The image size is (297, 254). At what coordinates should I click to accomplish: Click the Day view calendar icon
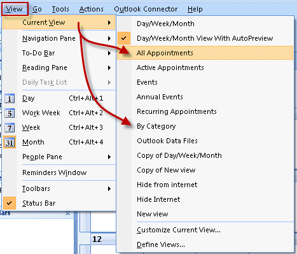coord(10,99)
